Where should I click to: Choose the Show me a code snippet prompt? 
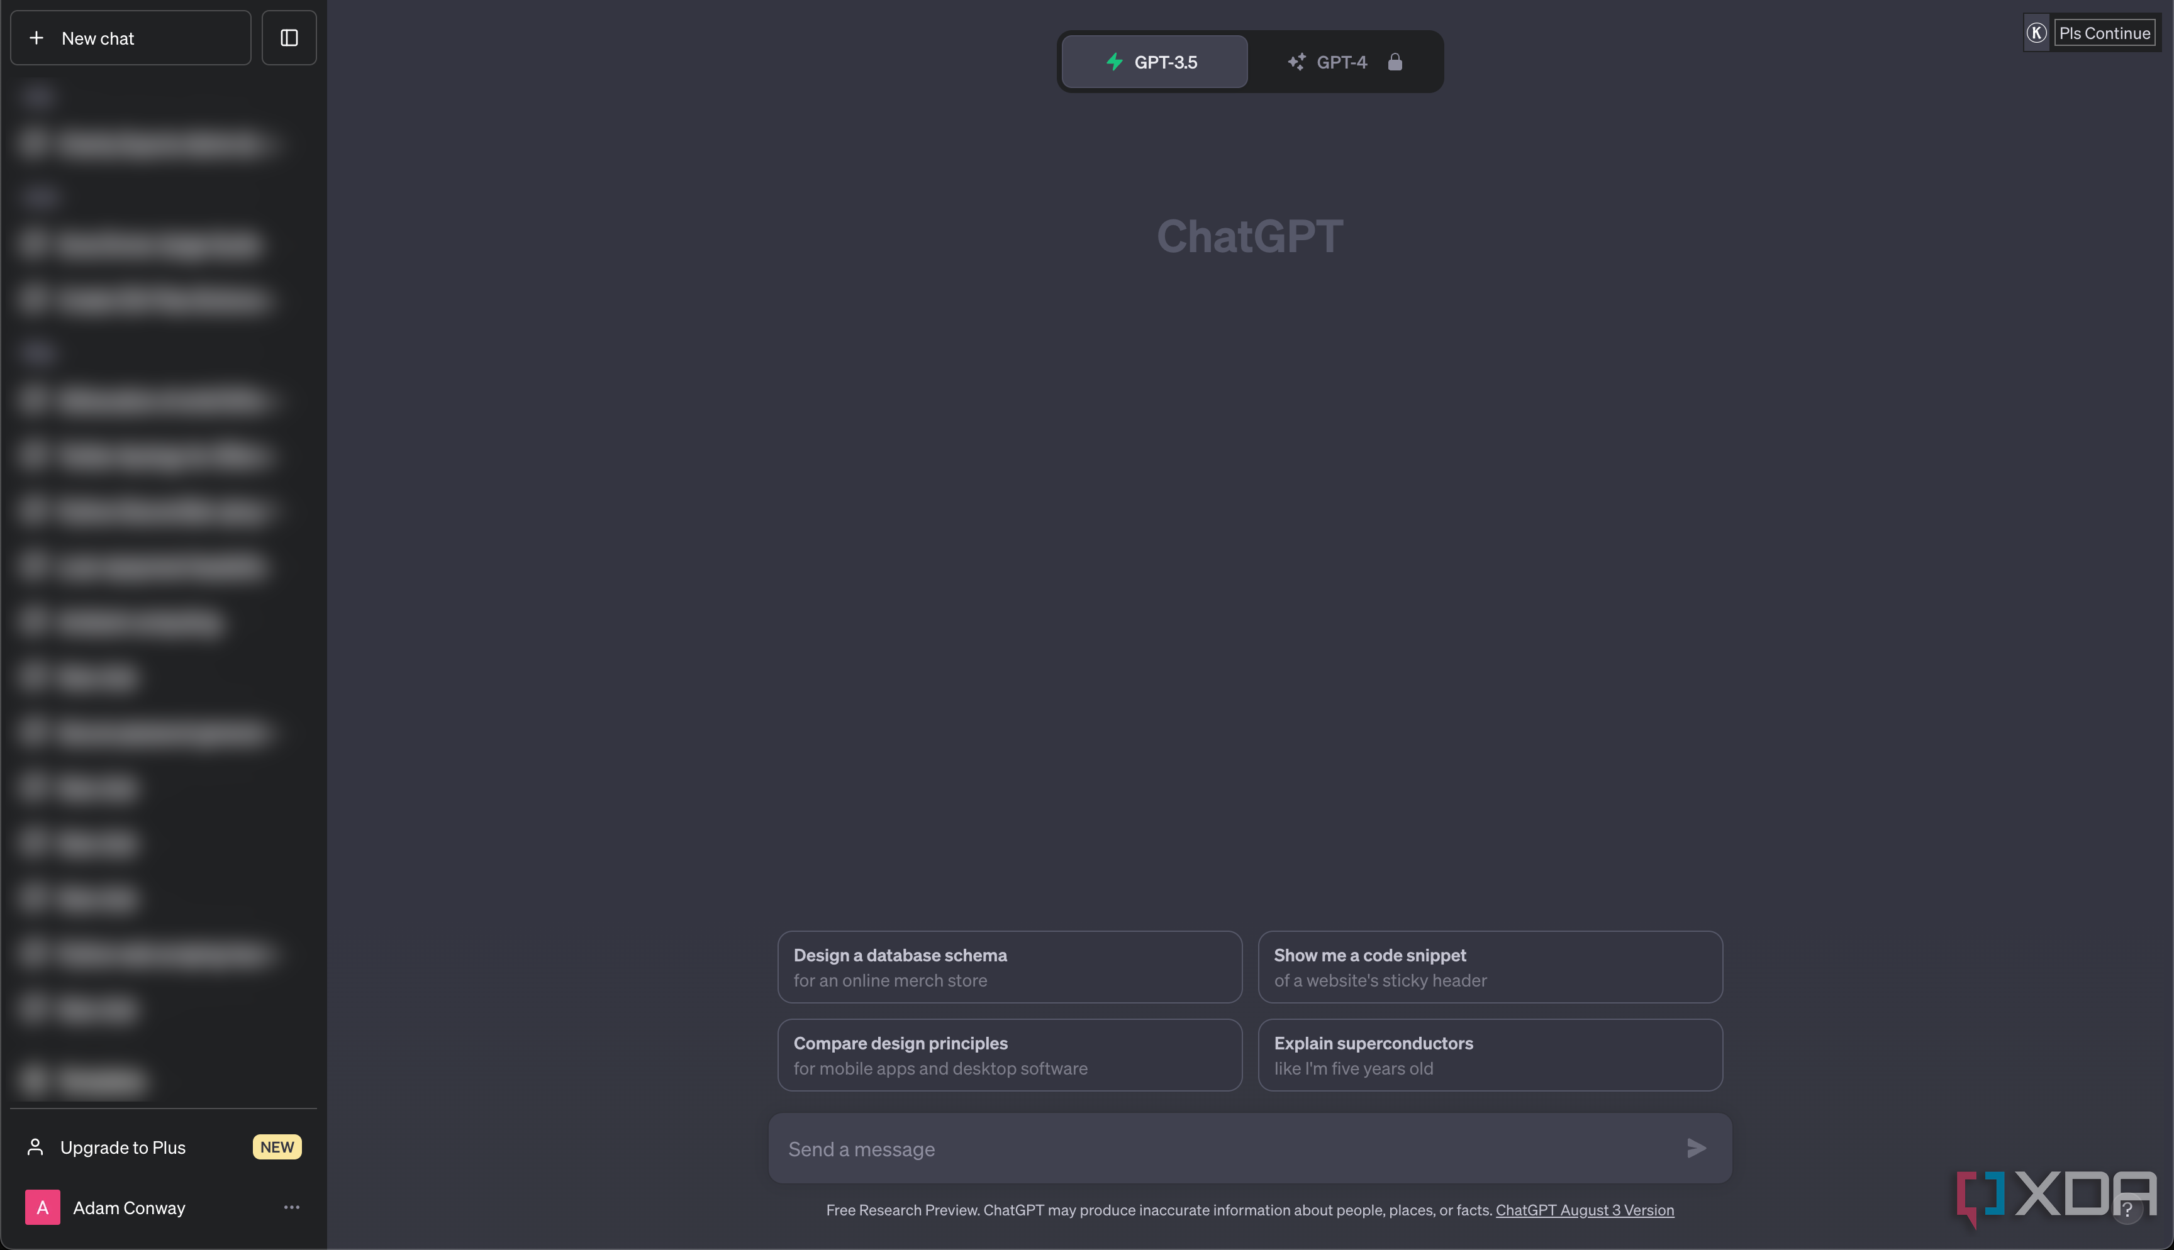(x=1491, y=966)
